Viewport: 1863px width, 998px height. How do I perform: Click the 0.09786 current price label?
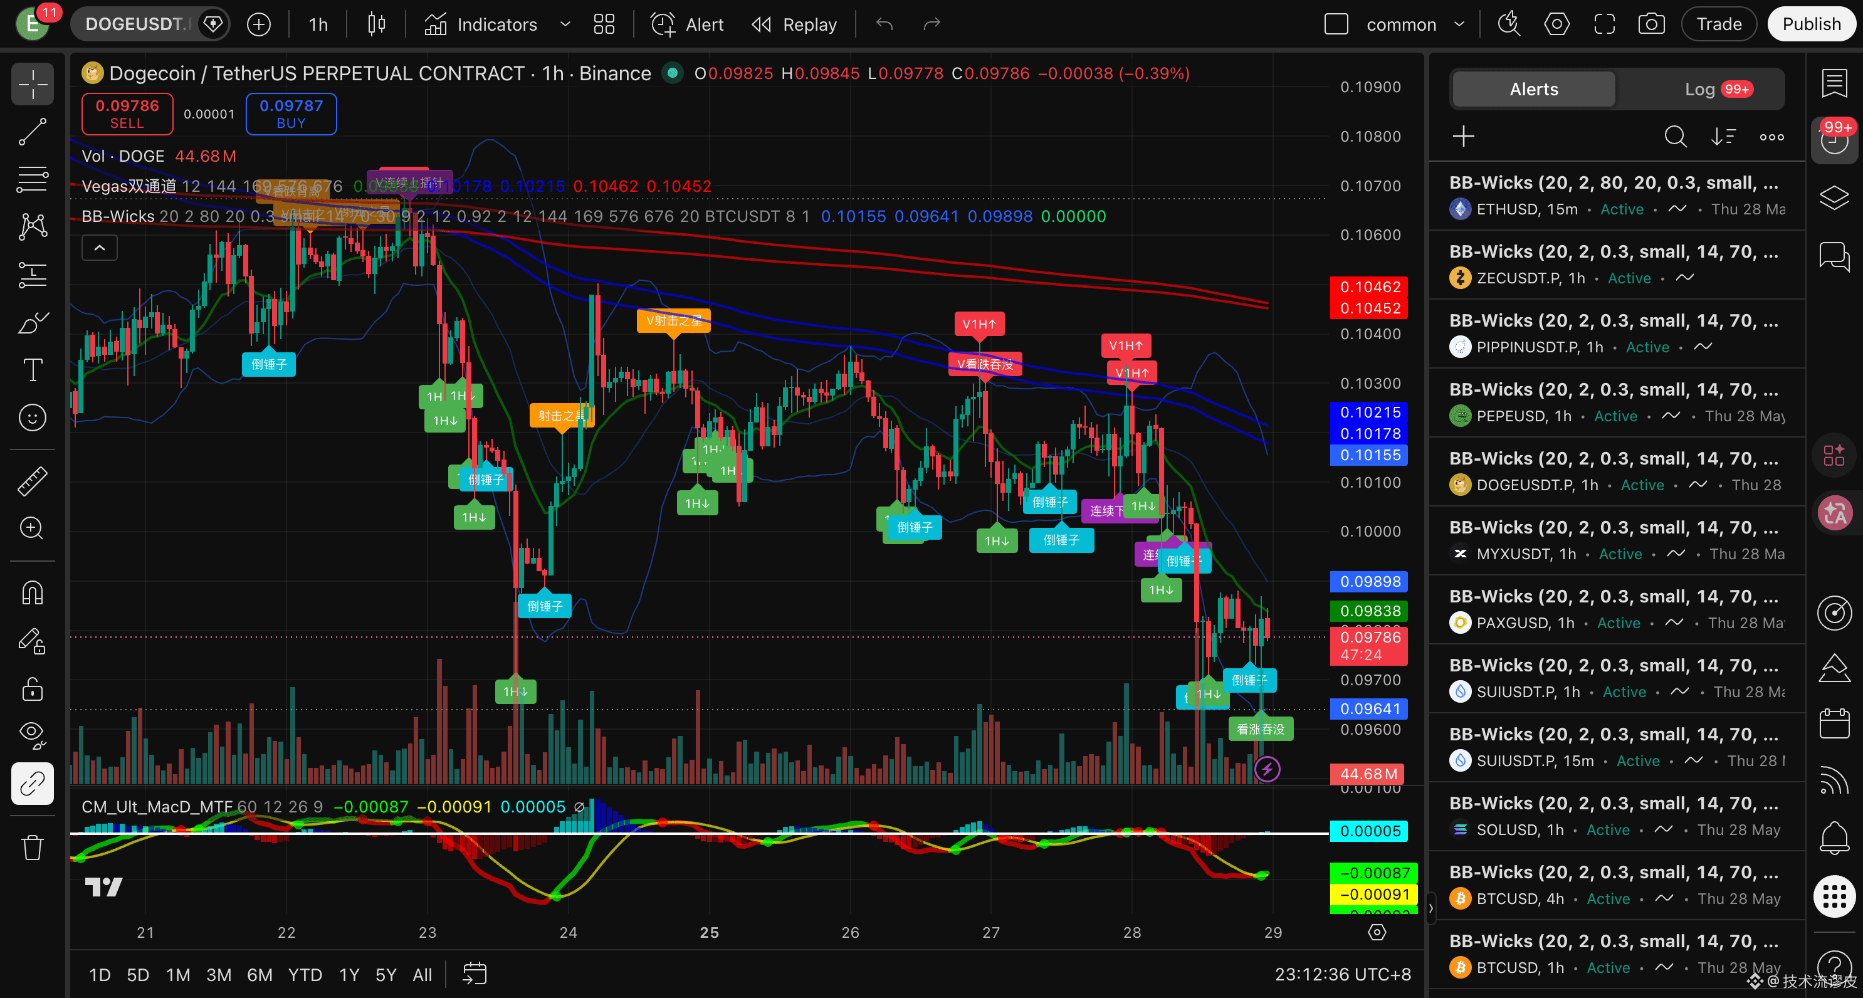pyautogui.click(x=1369, y=646)
